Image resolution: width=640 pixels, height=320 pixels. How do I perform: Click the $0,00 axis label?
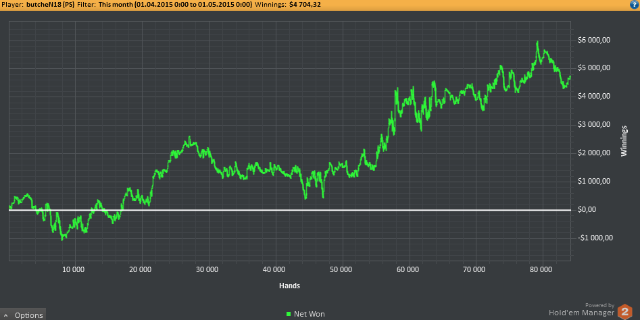[x=587, y=209]
